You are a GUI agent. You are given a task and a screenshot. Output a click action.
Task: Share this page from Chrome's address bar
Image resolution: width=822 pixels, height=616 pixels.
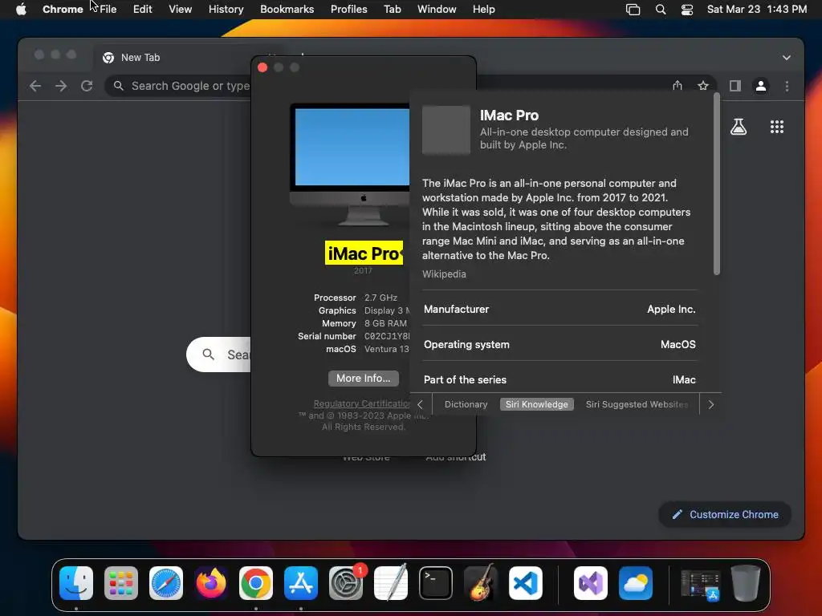click(x=678, y=85)
